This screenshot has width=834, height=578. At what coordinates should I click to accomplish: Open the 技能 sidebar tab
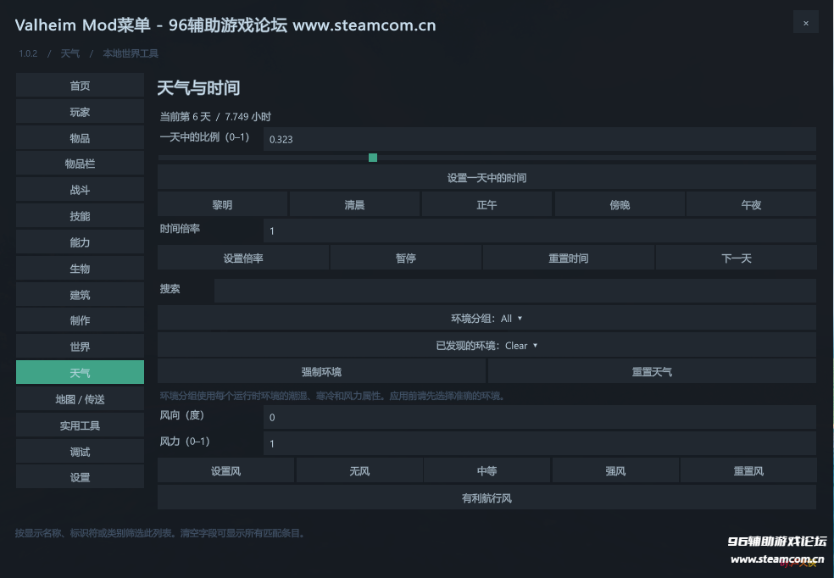click(80, 216)
